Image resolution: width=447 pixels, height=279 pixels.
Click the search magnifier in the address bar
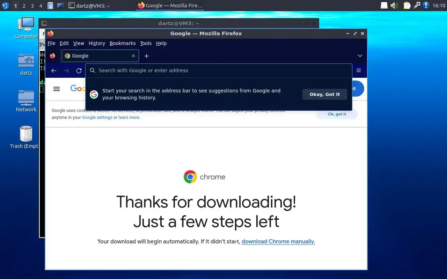(93, 70)
